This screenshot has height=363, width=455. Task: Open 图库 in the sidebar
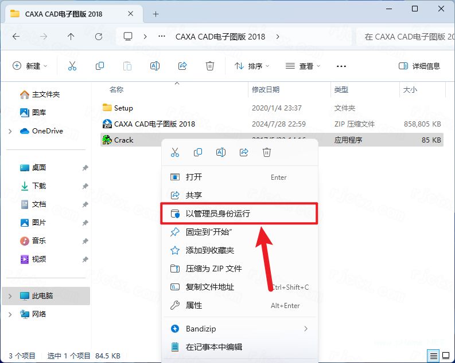tap(33, 112)
